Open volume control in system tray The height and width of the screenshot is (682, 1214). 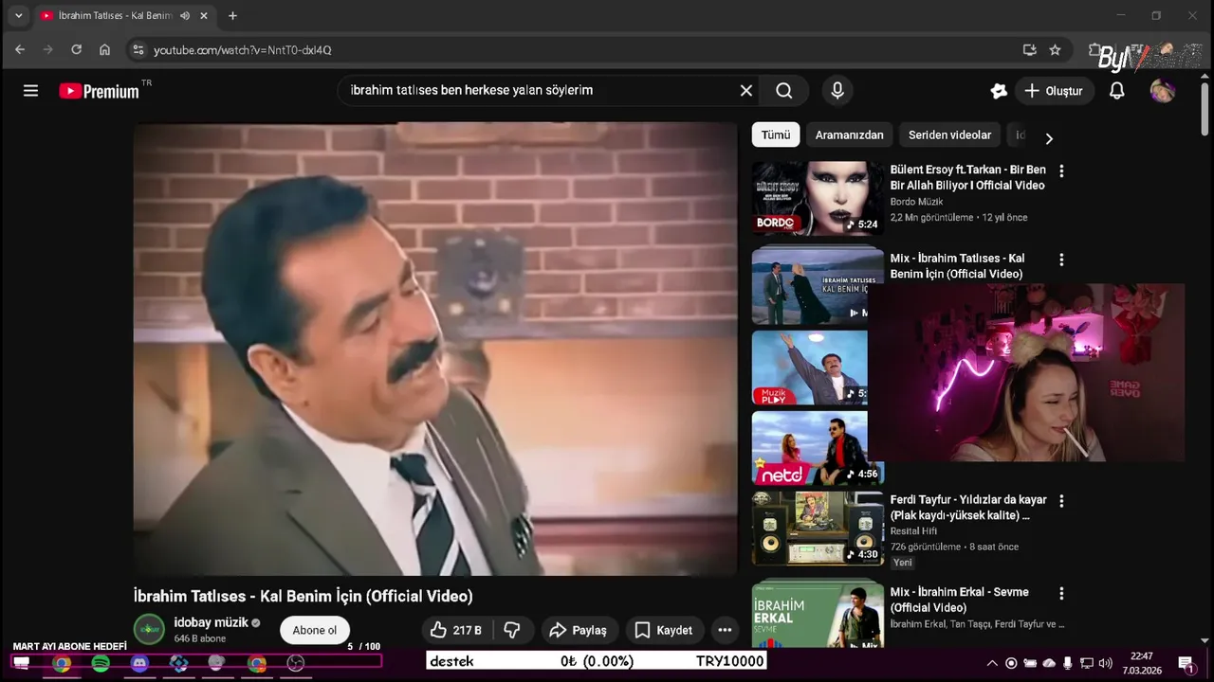(x=1105, y=663)
